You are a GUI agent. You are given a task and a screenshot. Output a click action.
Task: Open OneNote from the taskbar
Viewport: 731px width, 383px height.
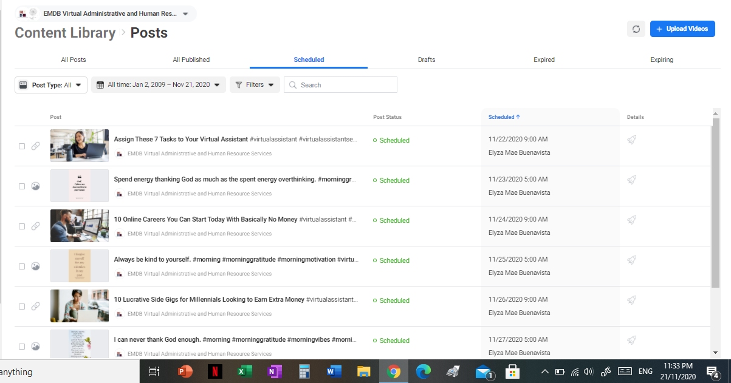click(x=274, y=371)
